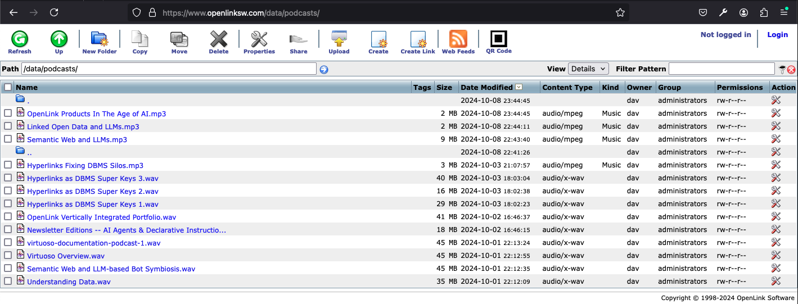798x304 pixels.
Task: Sort by Owner column header
Action: click(639, 87)
